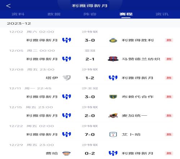Tap the 塔伊 club badge
180x159 pixels.
[x=67, y=78]
